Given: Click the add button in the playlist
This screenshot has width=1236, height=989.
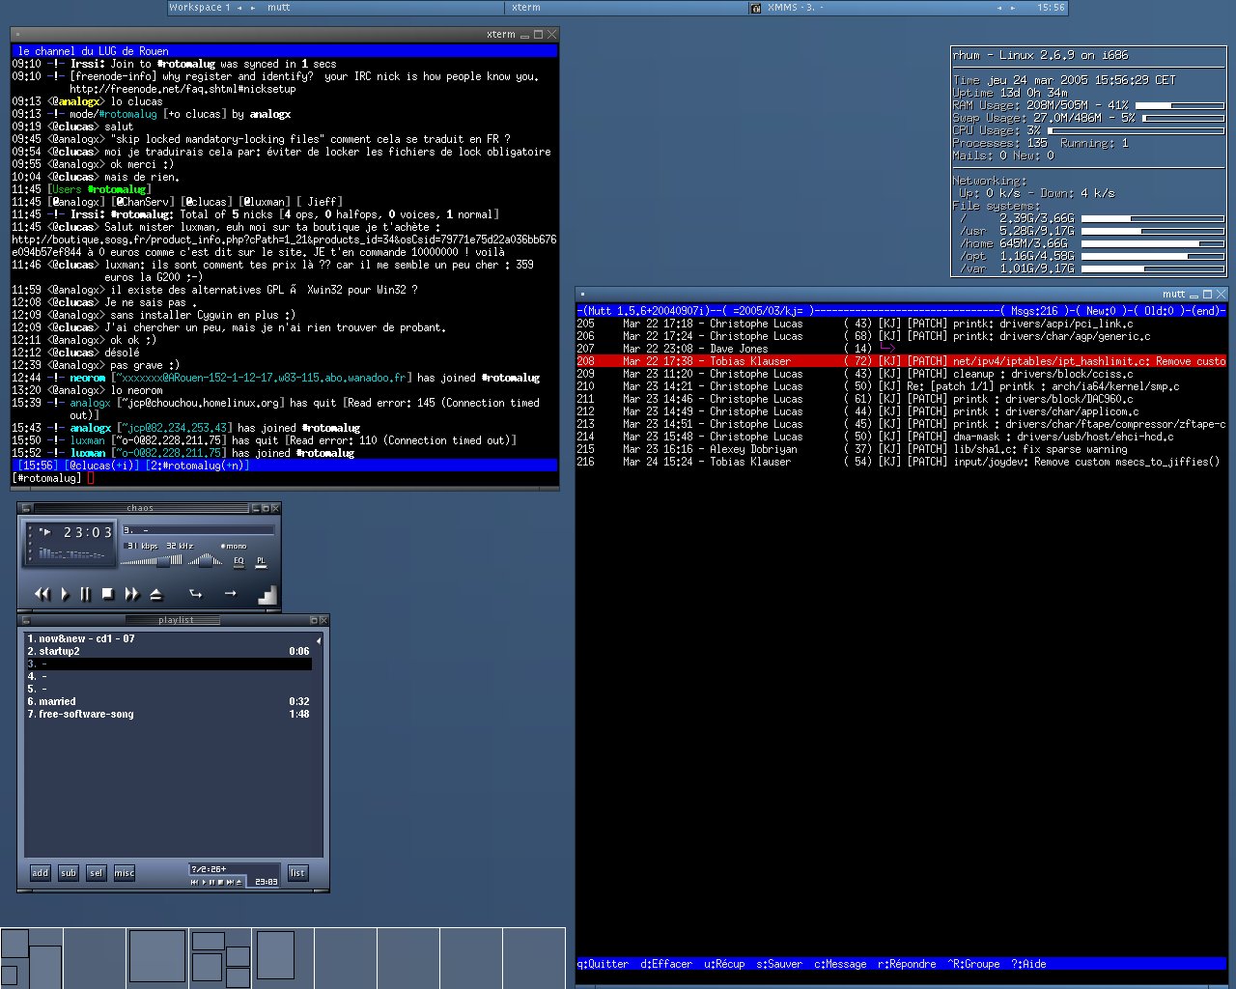Looking at the screenshot, I should 40,873.
